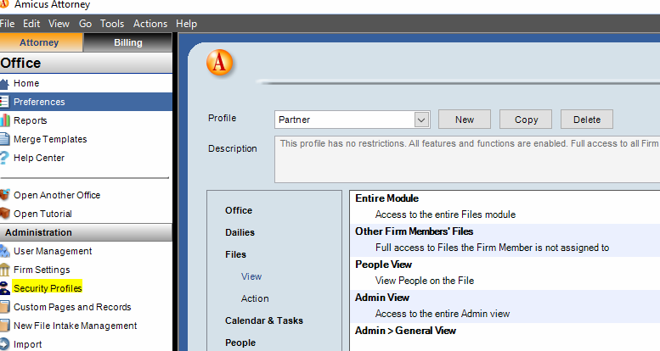Open Help Center label
This screenshot has height=351, width=660.
[39, 158]
